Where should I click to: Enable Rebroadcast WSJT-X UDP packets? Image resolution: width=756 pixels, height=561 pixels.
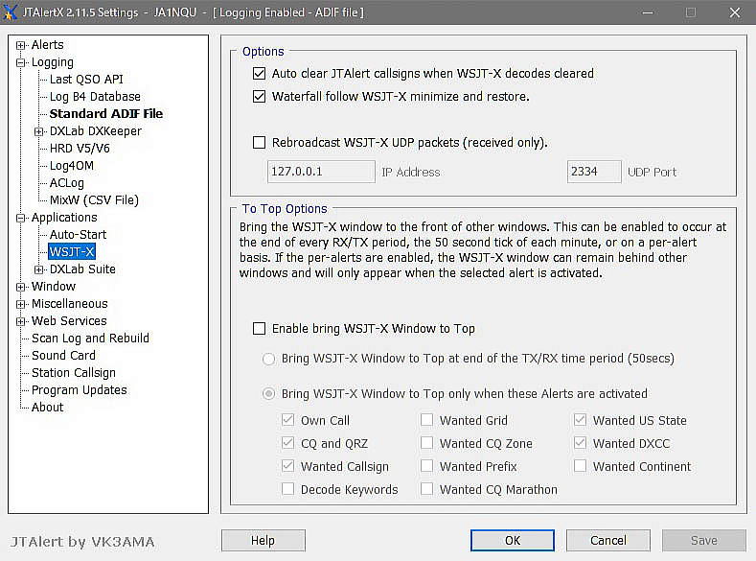tap(259, 143)
